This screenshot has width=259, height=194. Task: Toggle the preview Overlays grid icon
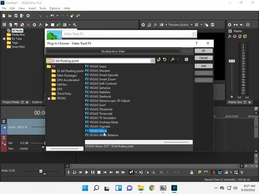coord(196,25)
